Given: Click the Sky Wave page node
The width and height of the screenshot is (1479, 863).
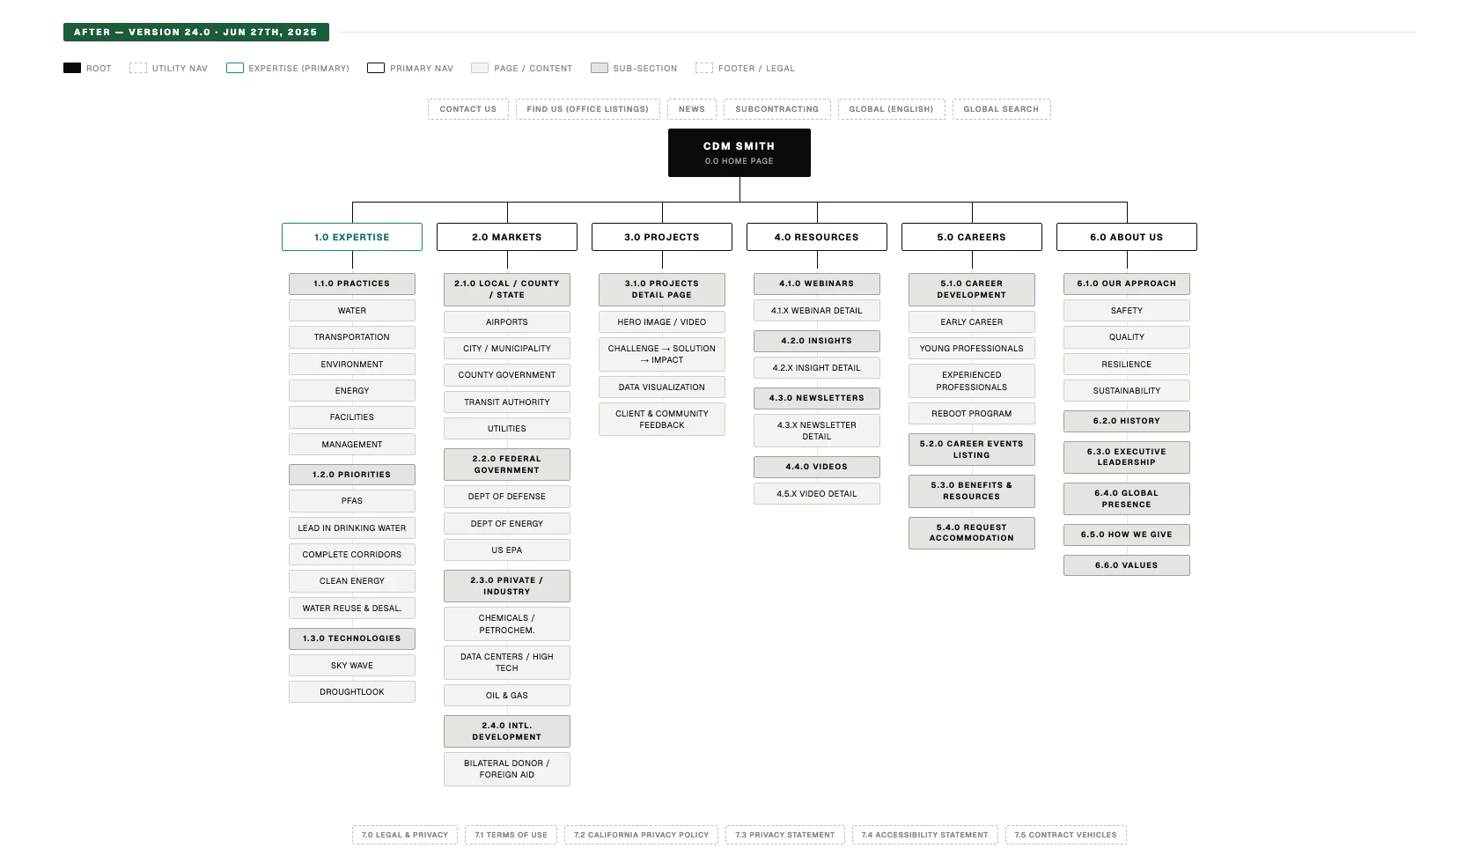Looking at the screenshot, I should (352, 666).
